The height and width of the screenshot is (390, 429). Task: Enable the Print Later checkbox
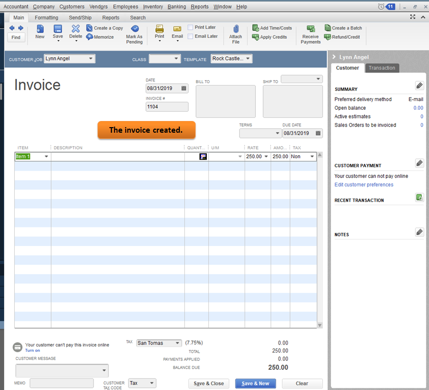tap(190, 27)
